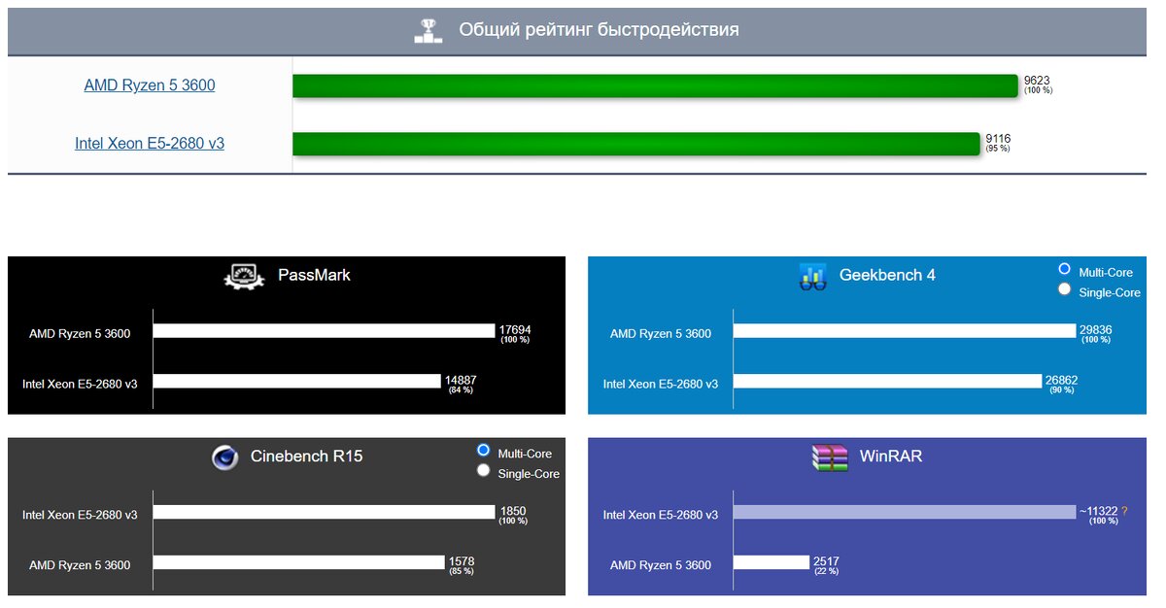Click the overall score value 9623
This screenshot has height=608, width=1166.
click(1037, 82)
